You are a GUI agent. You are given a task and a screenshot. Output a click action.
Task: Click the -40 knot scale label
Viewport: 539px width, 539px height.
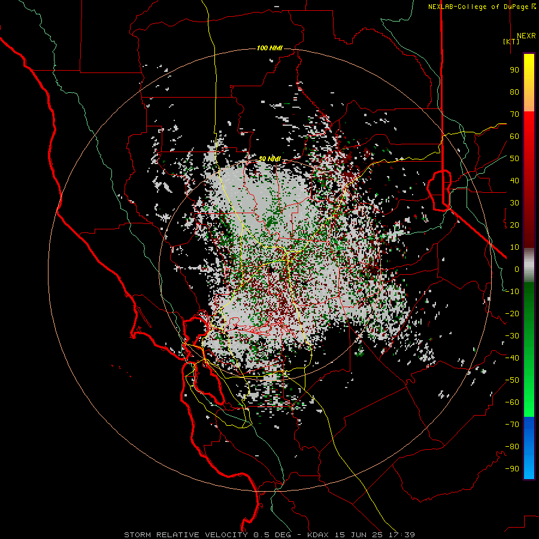(512, 358)
